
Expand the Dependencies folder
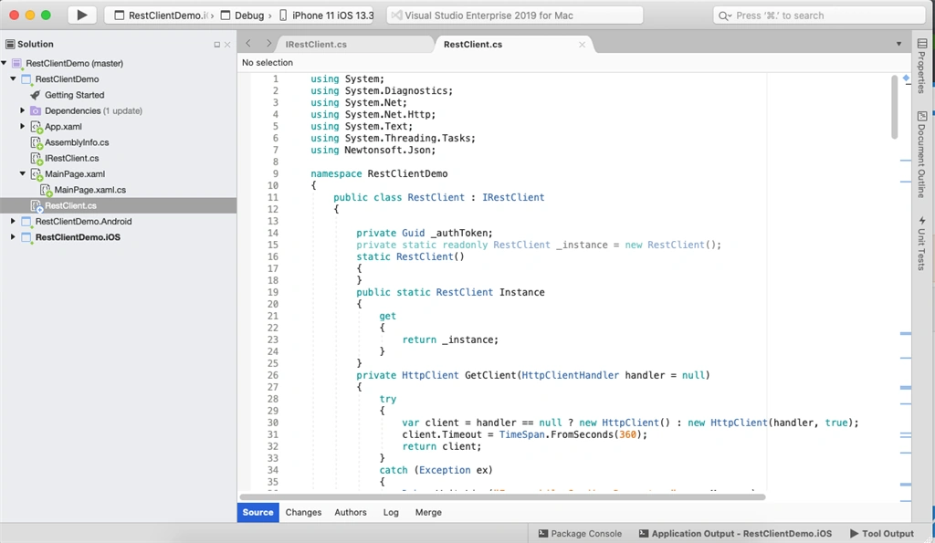pos(23,110)
